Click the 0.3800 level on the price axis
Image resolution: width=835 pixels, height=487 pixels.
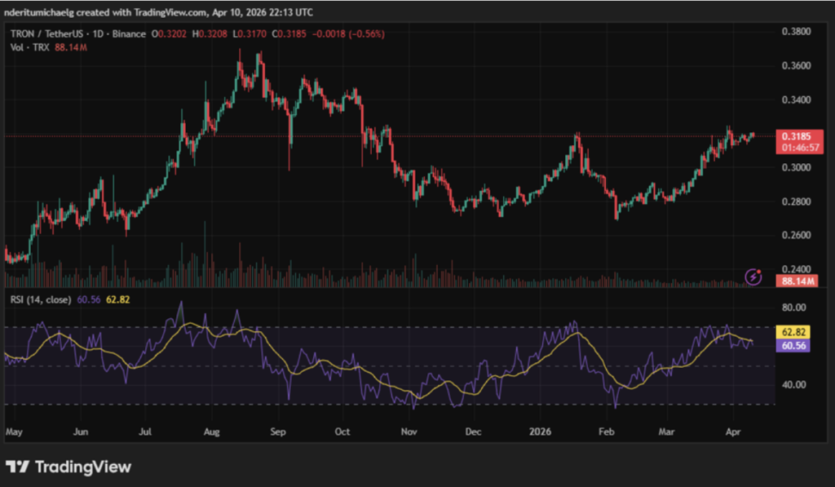(795, 32)
